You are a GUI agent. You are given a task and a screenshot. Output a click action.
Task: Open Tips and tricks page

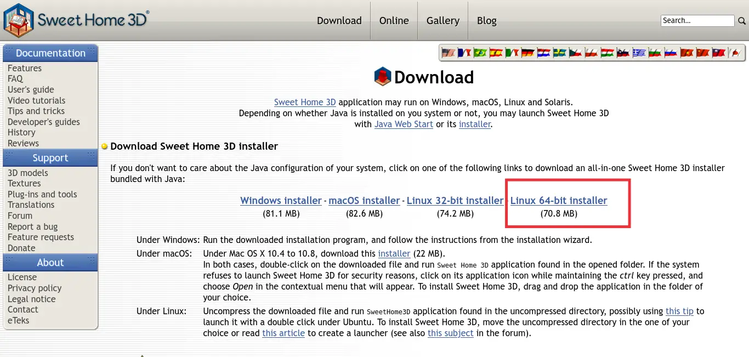click(x=36, y=111)
